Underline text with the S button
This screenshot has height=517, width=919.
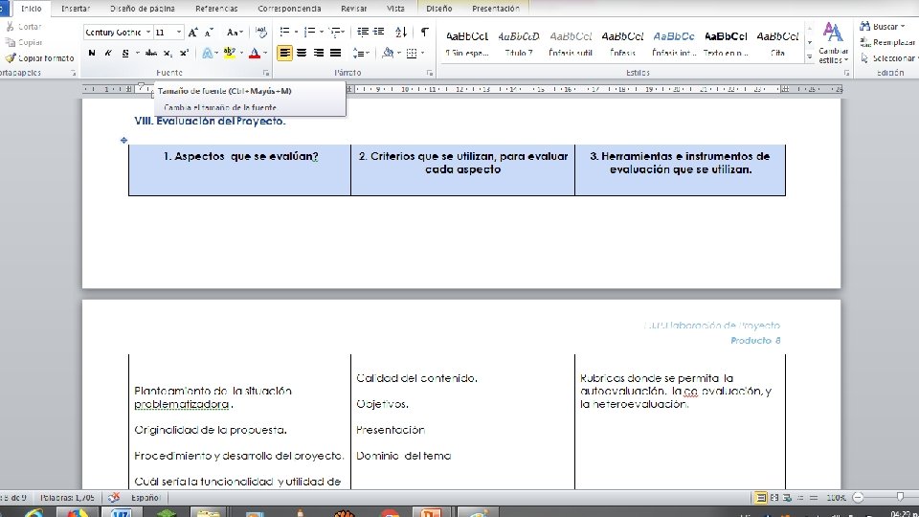coord(124,54)
